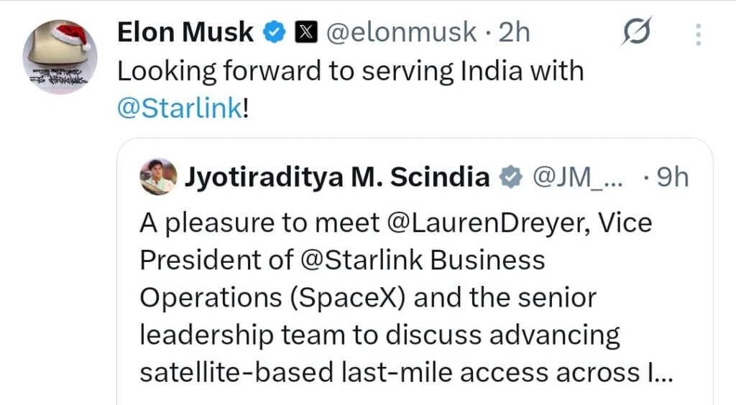The image size is (736, 405).
Task: Click the 'Operations (SpaceX)' line in quote
Action: tap(273, 297)
